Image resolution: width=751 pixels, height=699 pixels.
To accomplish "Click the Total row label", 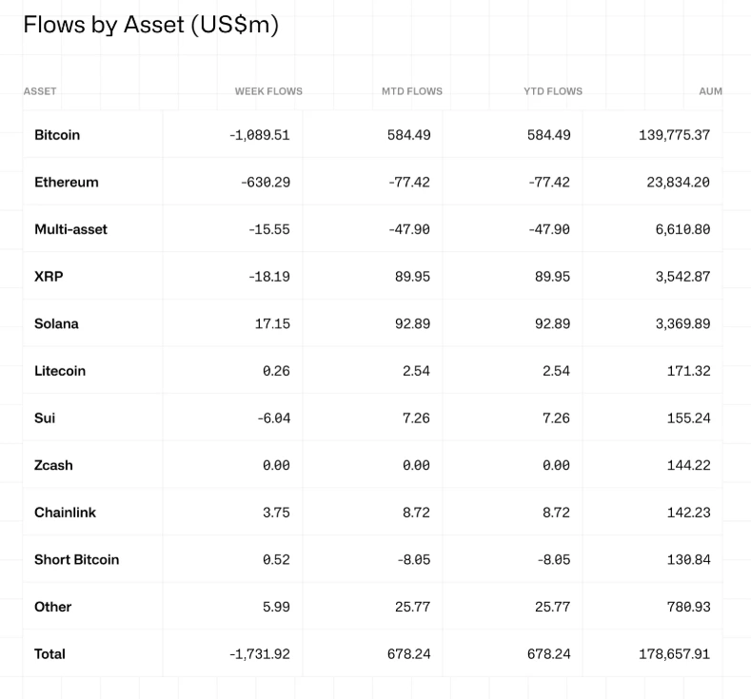I will (x=49, y=654).
